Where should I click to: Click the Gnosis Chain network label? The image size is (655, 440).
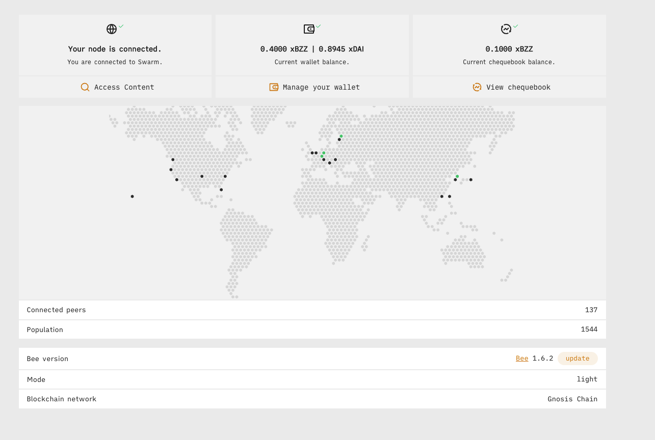572,399
